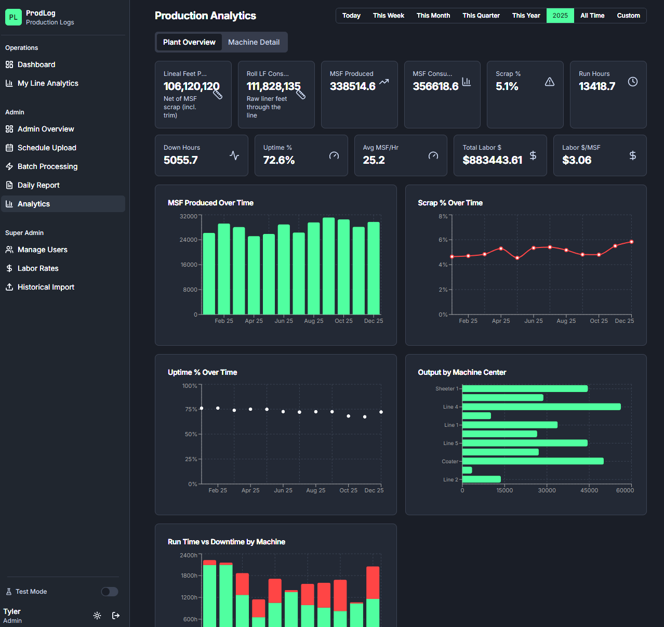Filter by This Month
Screen dimensions: 664x627
pyautogui.click(x=433, y=16)
